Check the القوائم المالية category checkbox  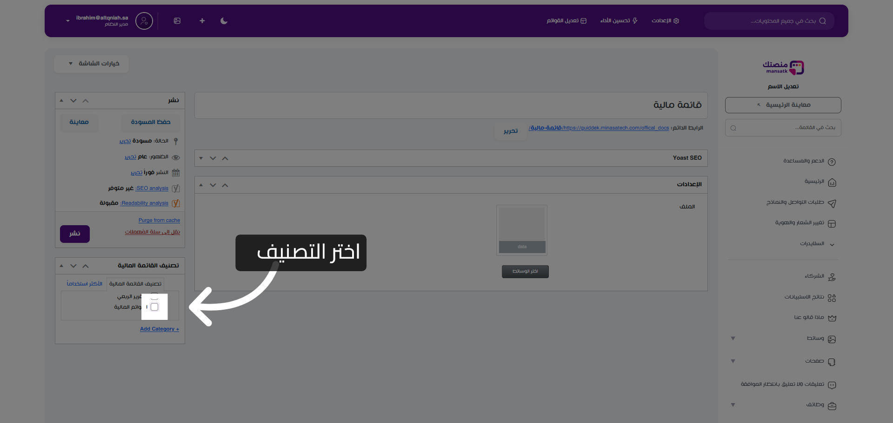(154, 307)
